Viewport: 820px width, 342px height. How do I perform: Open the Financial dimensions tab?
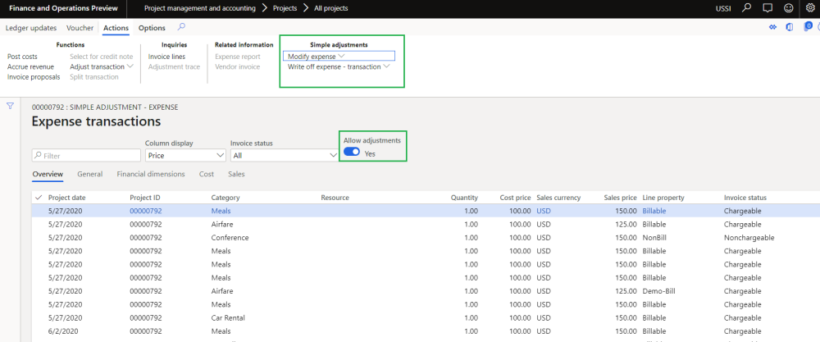[151, 174]
